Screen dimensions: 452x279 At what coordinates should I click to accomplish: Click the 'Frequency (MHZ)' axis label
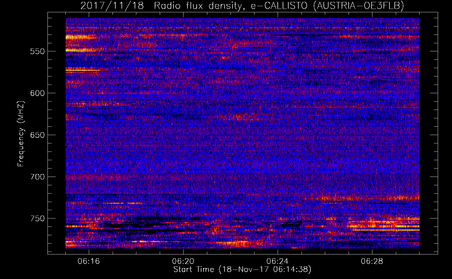coord(21,134)
